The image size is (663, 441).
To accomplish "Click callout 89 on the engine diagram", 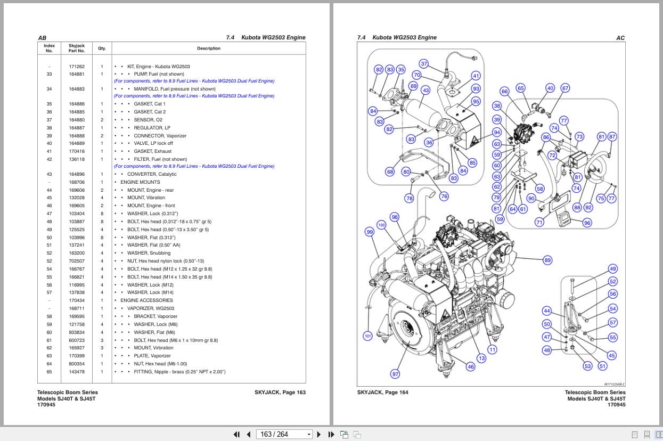I will (x=547, y=260).
